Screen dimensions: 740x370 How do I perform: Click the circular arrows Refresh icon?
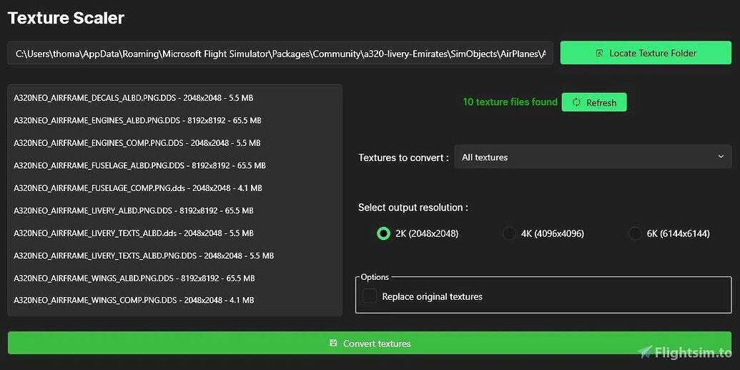(576, 102)
